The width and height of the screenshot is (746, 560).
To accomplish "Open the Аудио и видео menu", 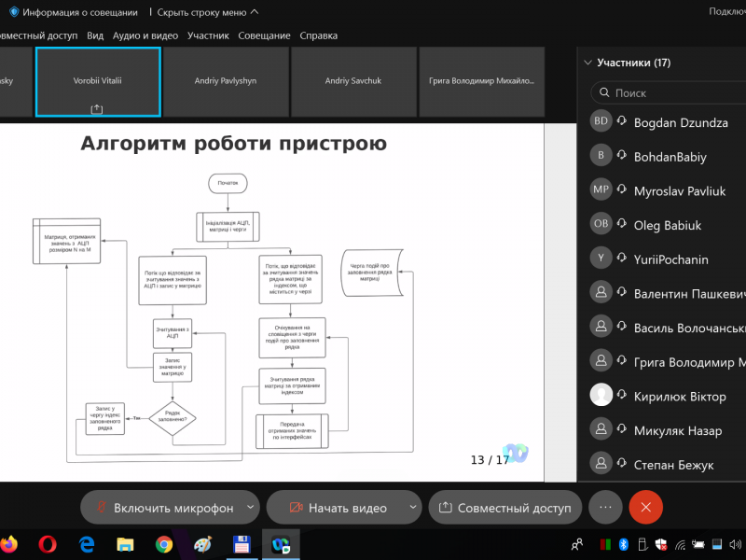I will (145, 35).
